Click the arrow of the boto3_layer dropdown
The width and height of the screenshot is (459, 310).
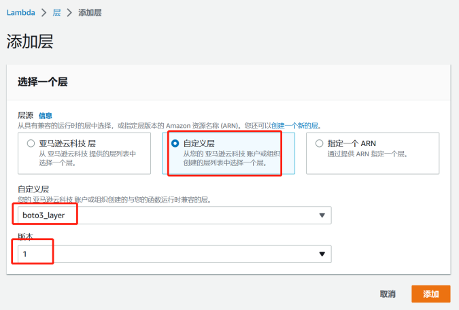coord(322,216)
